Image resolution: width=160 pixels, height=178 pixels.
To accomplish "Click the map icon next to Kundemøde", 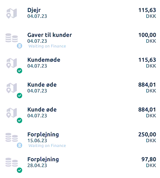I will (x=12, y=63).
